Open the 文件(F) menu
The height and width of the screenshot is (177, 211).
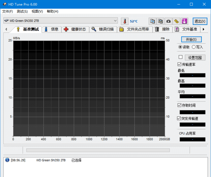coord(8,12)
